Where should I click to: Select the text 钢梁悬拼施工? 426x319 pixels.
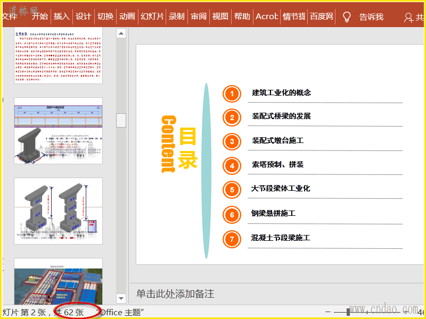(273, 213)
